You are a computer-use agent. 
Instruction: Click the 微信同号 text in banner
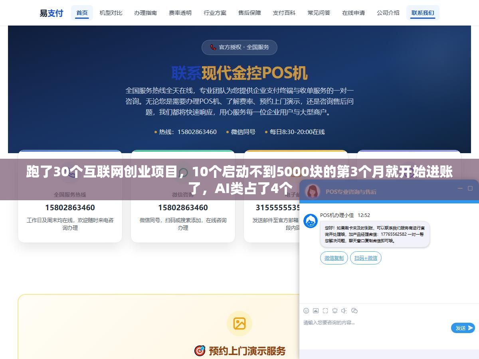(x=243, y=132)
